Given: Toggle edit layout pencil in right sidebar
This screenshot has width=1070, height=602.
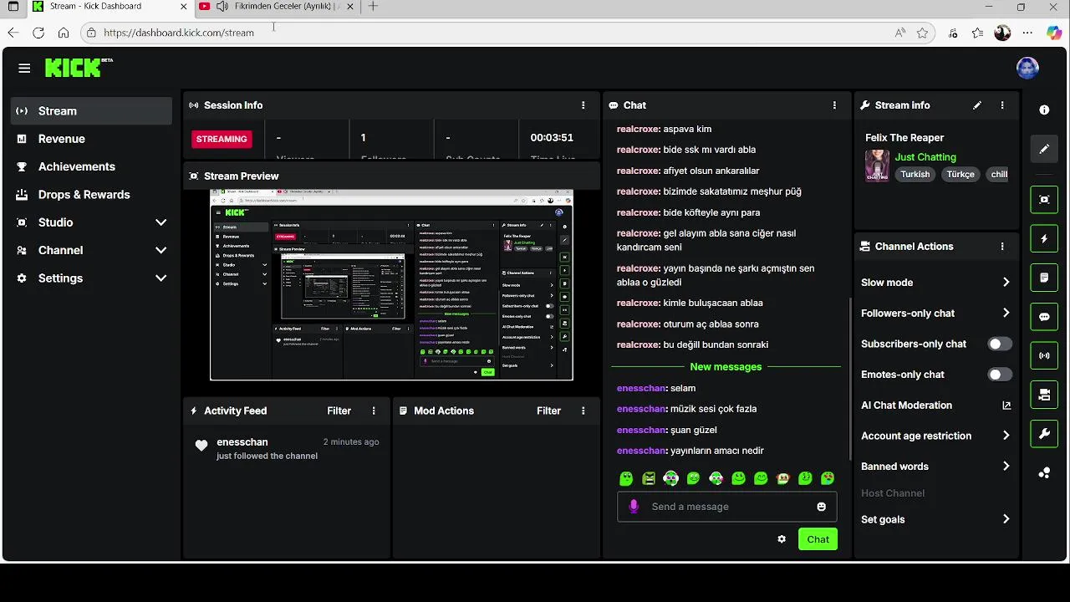Looking at the screenshot, I should [1044, 149].
